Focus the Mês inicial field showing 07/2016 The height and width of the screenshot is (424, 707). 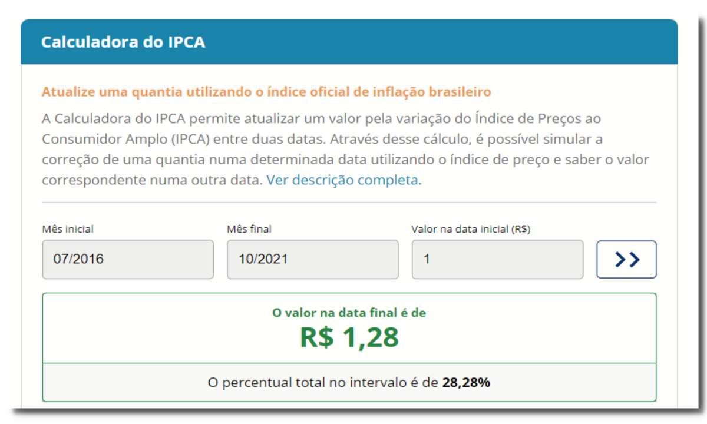point(128,259)
